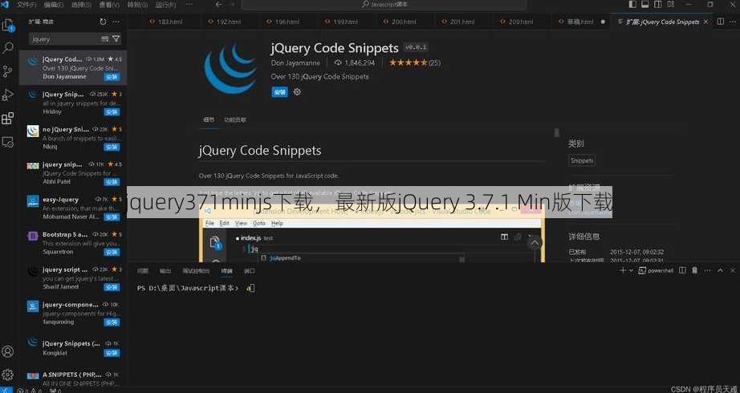The height and width of the screenshot is (393, 740).
Task: Select jquery-components extension by fanqunxing
Action: pos(73,314)
